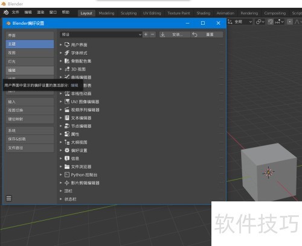Viewport: 302px width, 246px height.
Task: Click the image icon beside UV/ 图像编辑器
Action: 67,101
